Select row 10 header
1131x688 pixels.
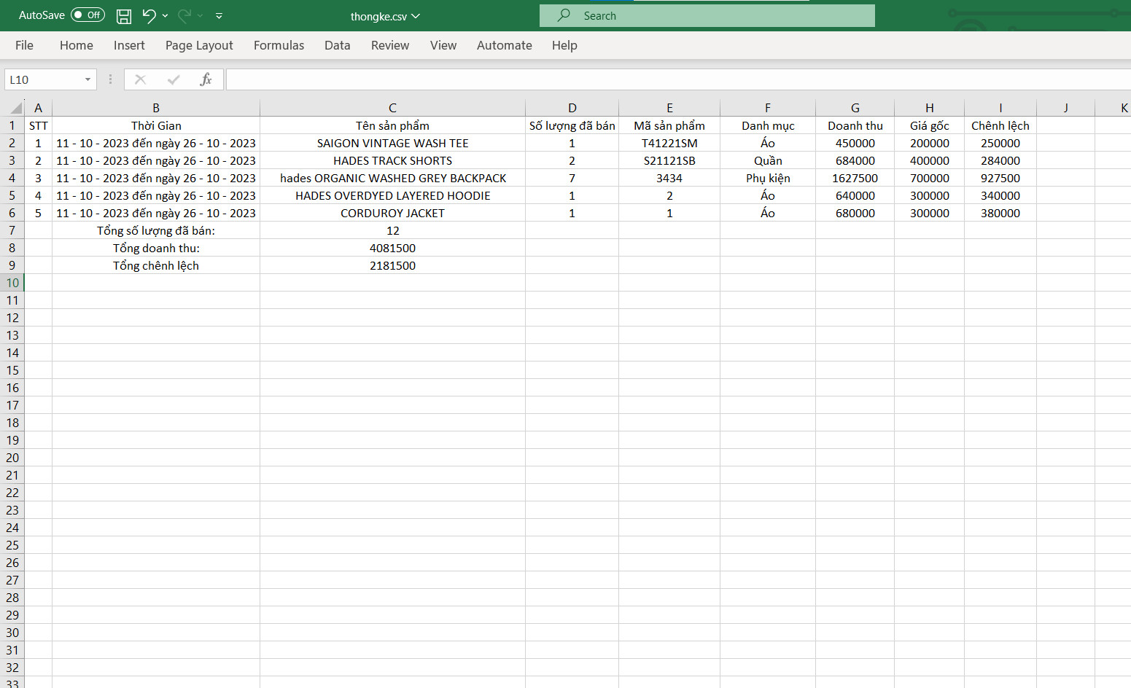coord(12,283)
